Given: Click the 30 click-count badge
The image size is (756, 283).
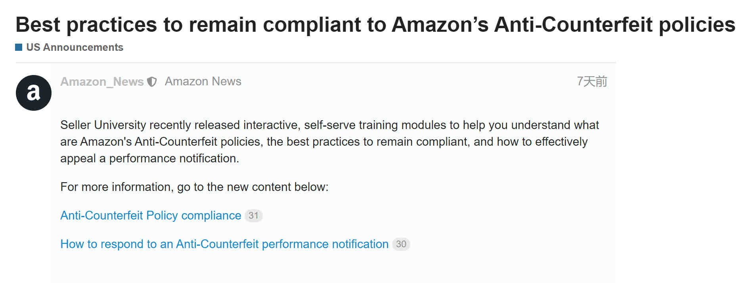Looking at the screenshot, I should point(401,244).
